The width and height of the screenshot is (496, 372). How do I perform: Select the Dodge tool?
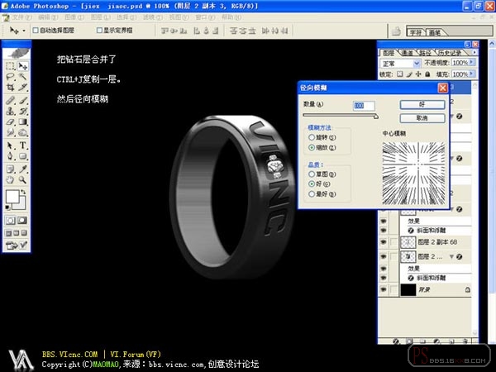tap(23, 132)
